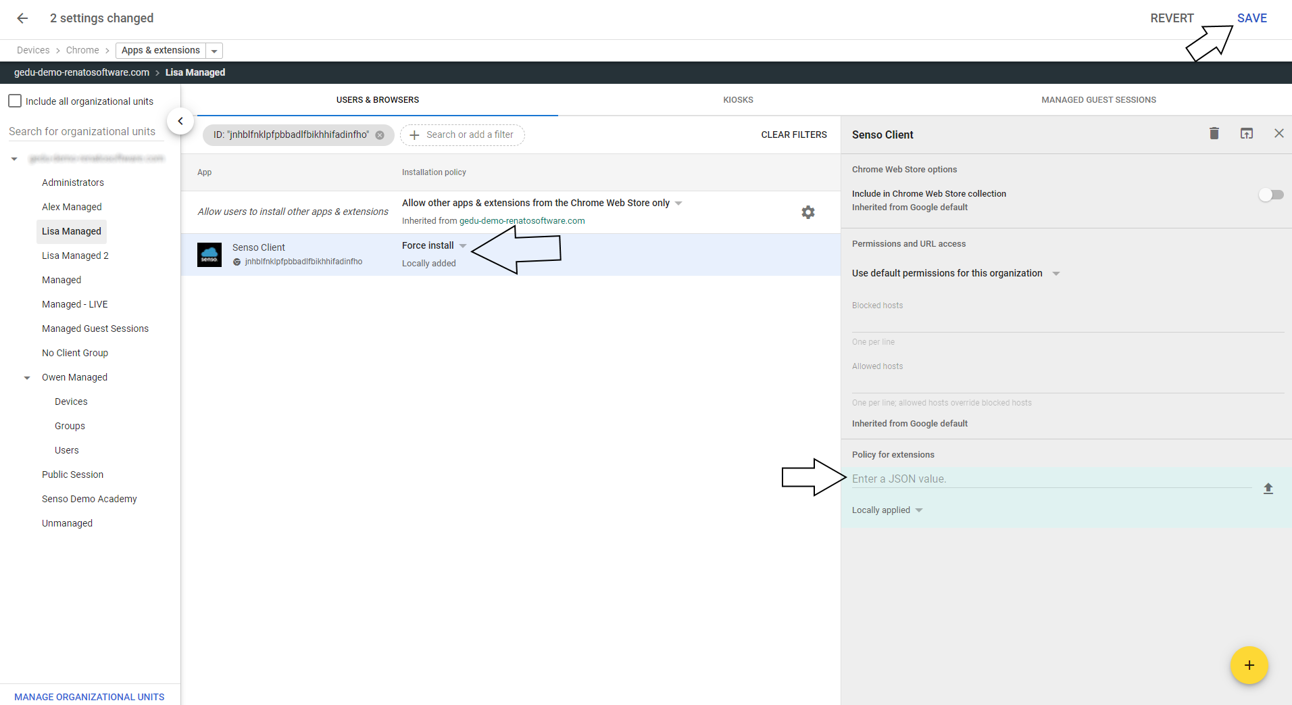1292x705 pixels.
Task: Upload JSON policy file icon
Action: point(1268,488)
